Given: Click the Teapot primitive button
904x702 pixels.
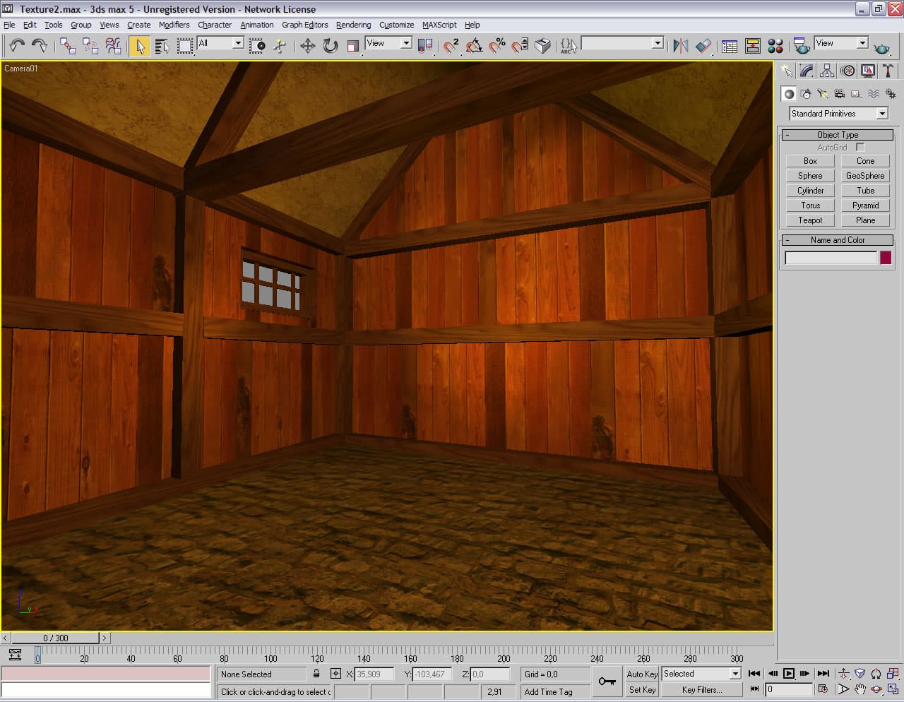Looking at the screenshot, I should pos(810,220).
